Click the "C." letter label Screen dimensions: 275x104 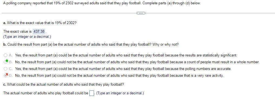[11, 69]
